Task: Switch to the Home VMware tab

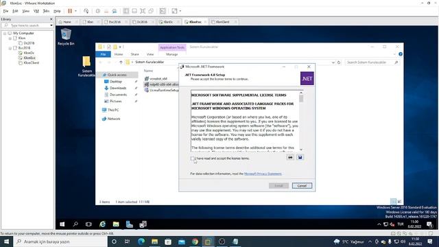Action: pos(67,22)
